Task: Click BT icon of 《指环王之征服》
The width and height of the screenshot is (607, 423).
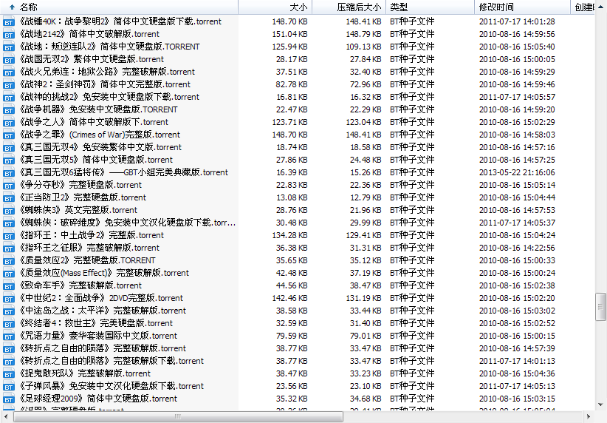Action: point(9,248)
